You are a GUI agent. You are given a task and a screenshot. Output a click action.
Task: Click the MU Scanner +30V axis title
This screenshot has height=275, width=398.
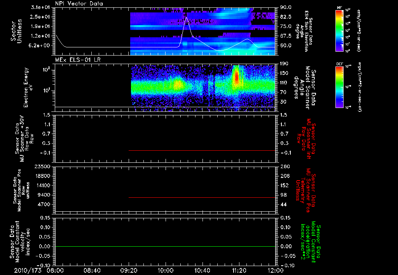pyautogui.click(x=24, y=139)
